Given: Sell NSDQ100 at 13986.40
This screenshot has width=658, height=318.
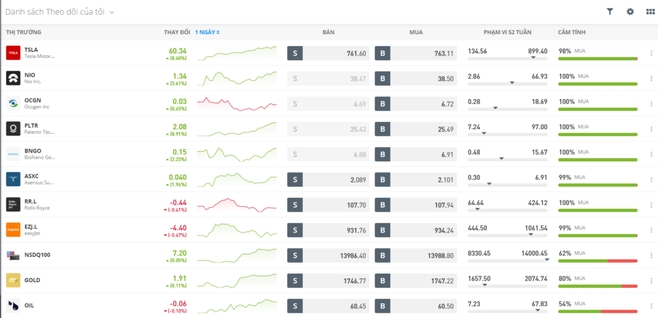Looking at the screenshot, I should 328,255.
